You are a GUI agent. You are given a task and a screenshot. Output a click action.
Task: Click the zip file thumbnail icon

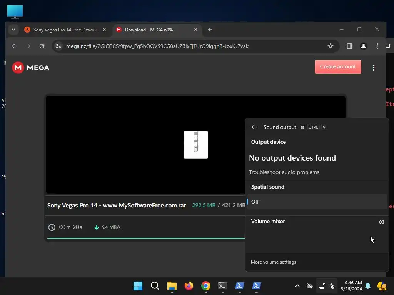coord(196,145)
